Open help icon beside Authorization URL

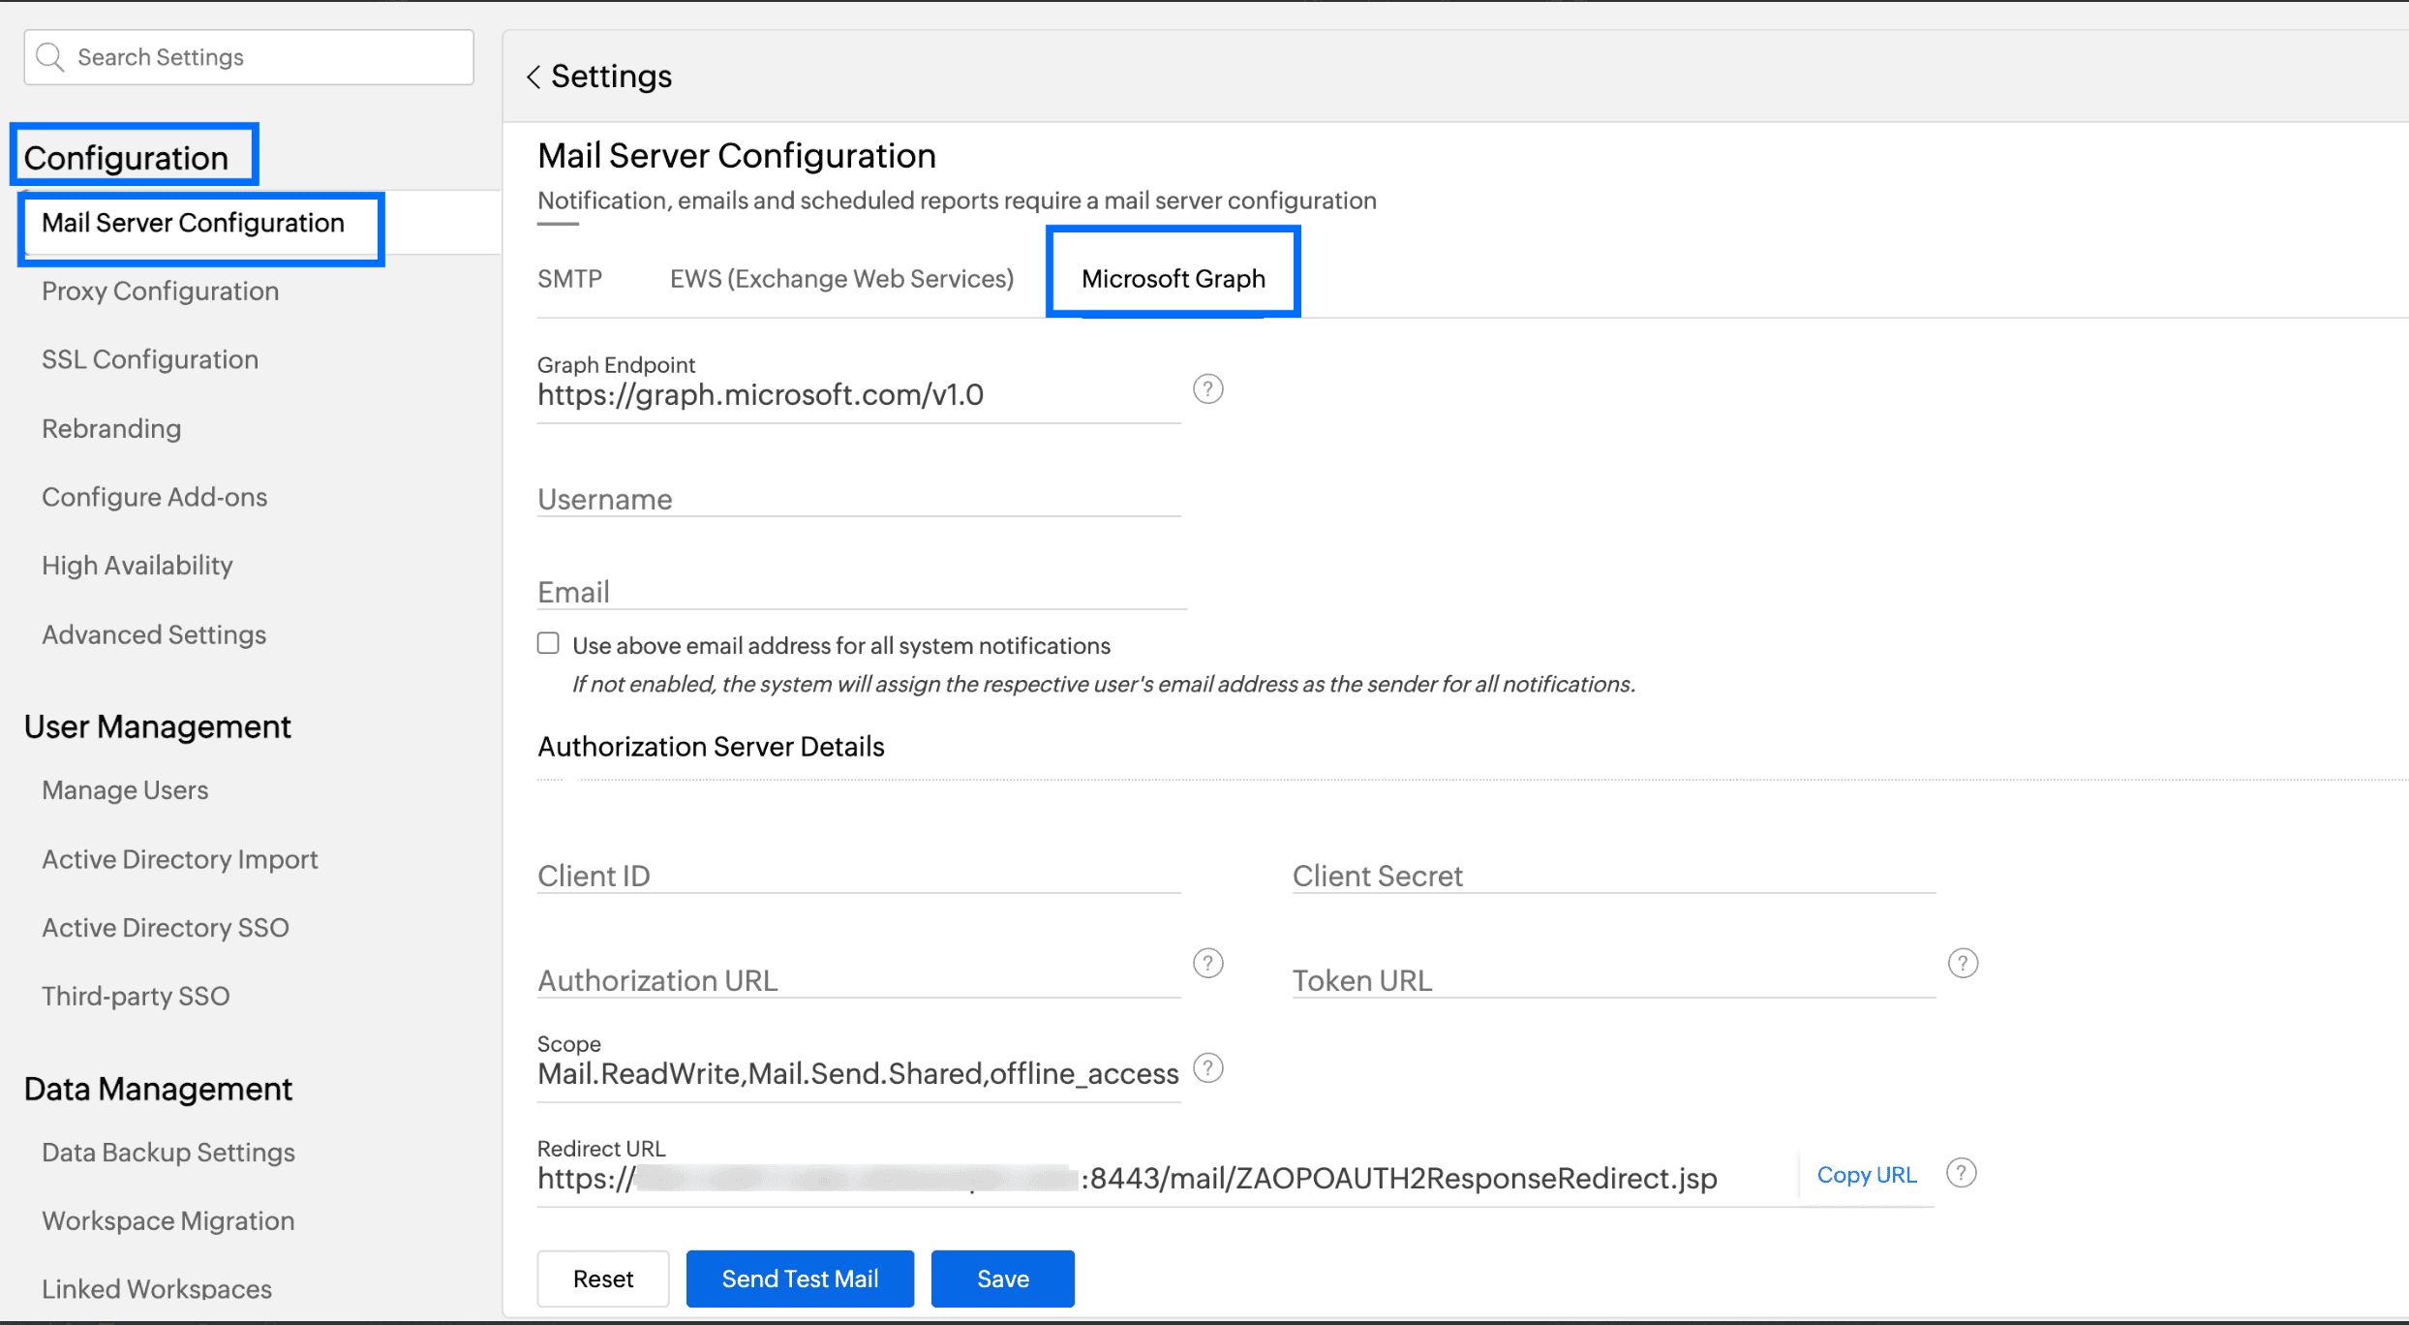pos(1207,963)
